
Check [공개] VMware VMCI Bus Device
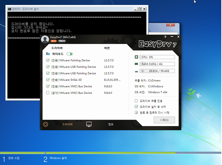tap(48, 93)
